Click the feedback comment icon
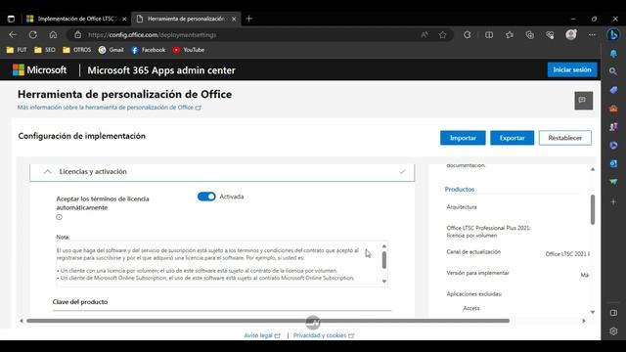626x352 pixels. point(583,101)
